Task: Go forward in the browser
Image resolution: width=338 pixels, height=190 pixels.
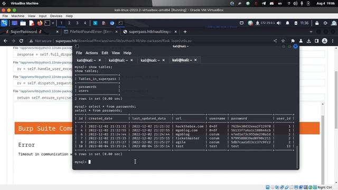Action: tap(13, 41)
